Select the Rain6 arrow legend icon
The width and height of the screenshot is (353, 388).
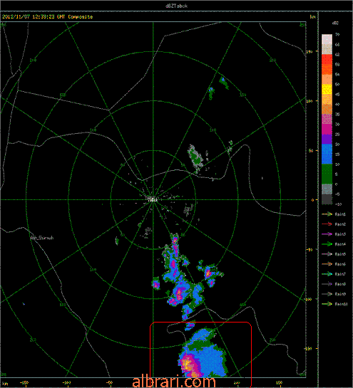coord(327,264)
